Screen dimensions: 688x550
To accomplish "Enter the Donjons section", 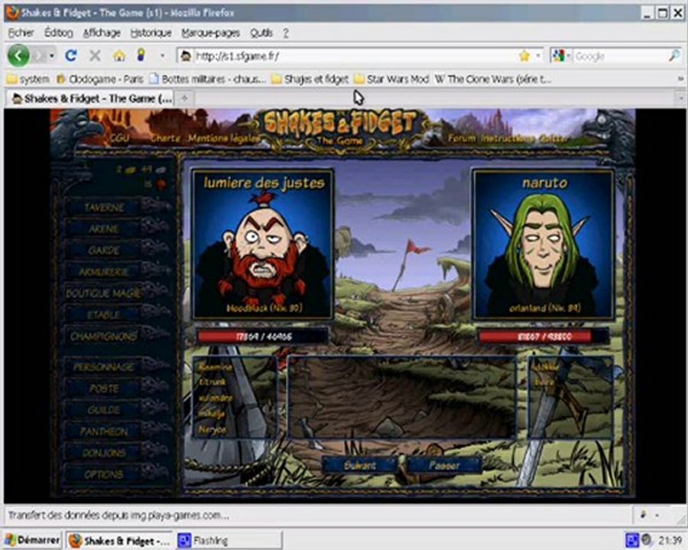I will pyautogui.click(x=104, y=453).
